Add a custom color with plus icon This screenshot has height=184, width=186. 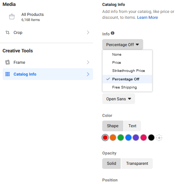pos(159,138)
